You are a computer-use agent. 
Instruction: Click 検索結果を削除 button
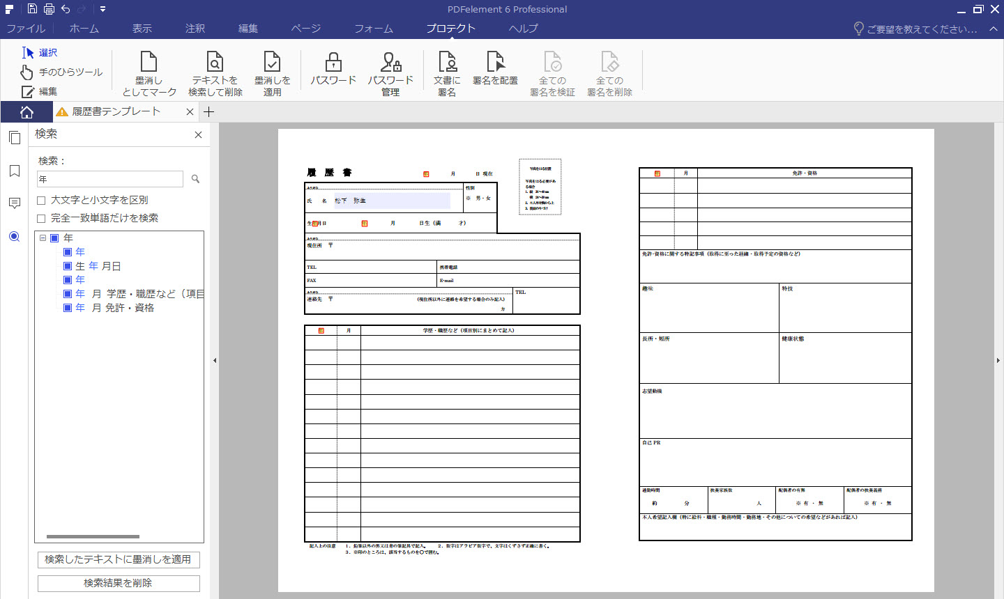119,583
